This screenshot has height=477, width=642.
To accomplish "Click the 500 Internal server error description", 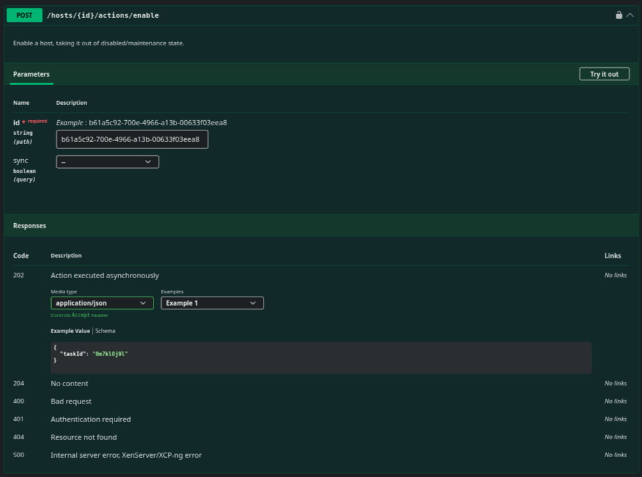I will point(126,455).
